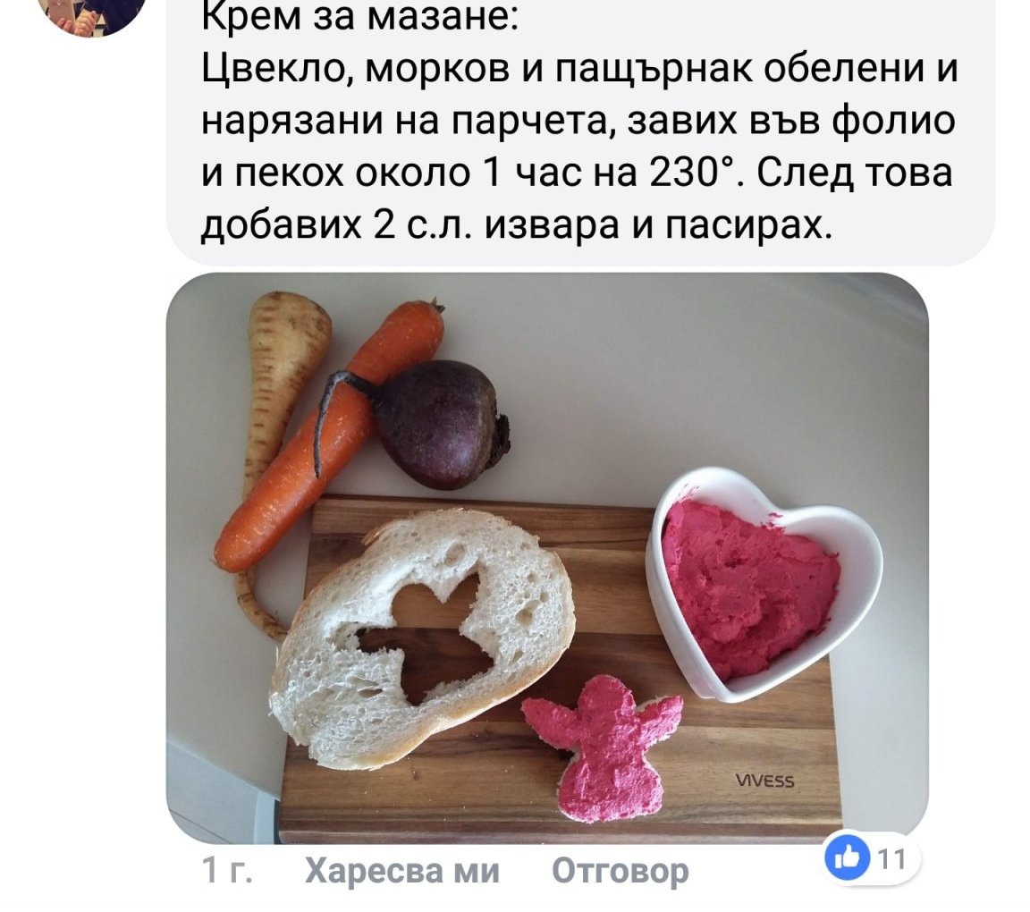Open the commenter's profile picture
1030x912 pixels.
(x=91, y=14)
